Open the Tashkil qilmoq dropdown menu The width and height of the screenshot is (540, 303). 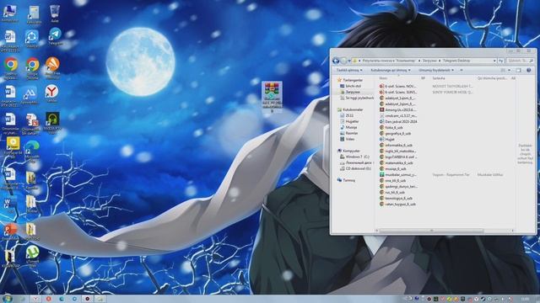(349, 70)
